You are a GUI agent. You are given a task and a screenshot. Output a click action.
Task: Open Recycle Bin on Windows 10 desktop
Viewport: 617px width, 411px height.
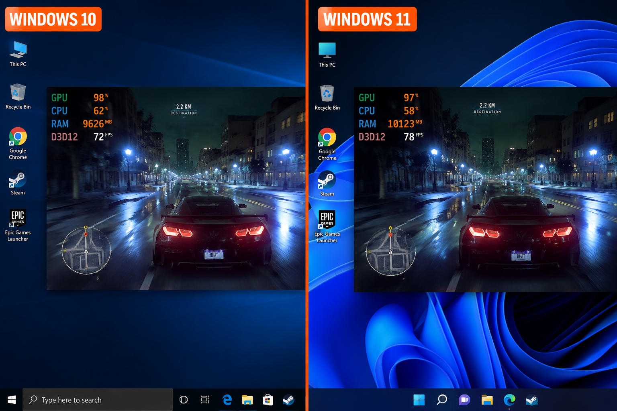point(18,96)
